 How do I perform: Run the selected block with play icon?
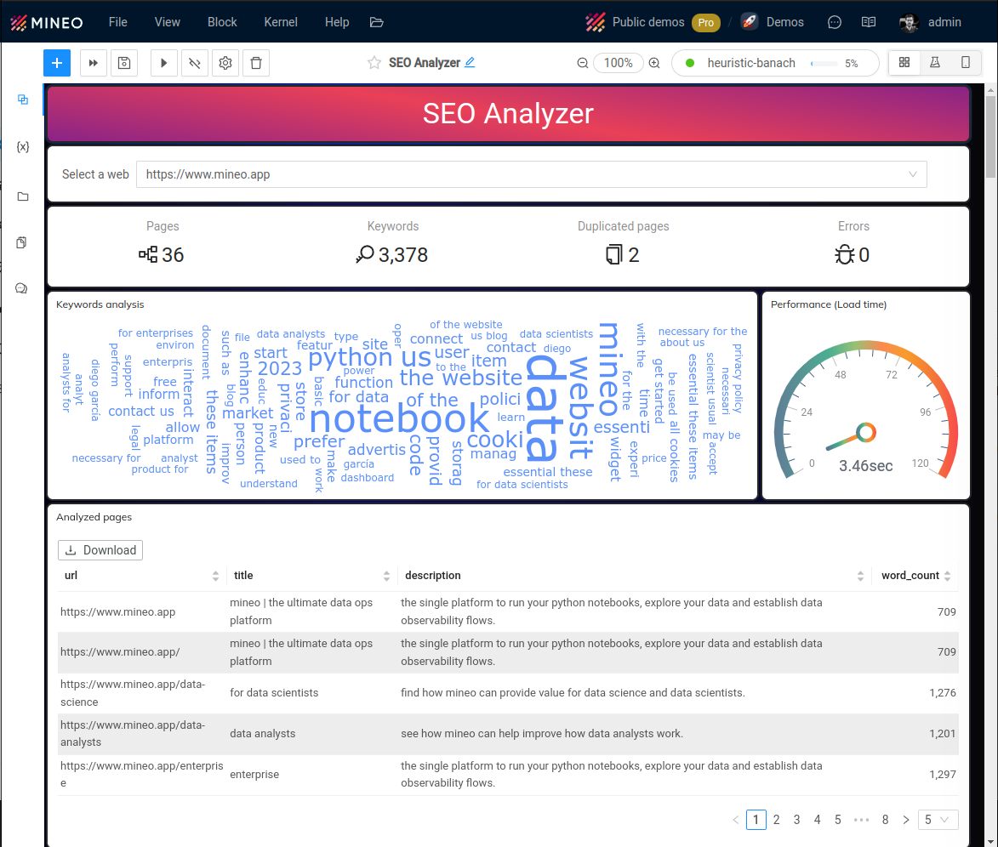tap(163, 63)
